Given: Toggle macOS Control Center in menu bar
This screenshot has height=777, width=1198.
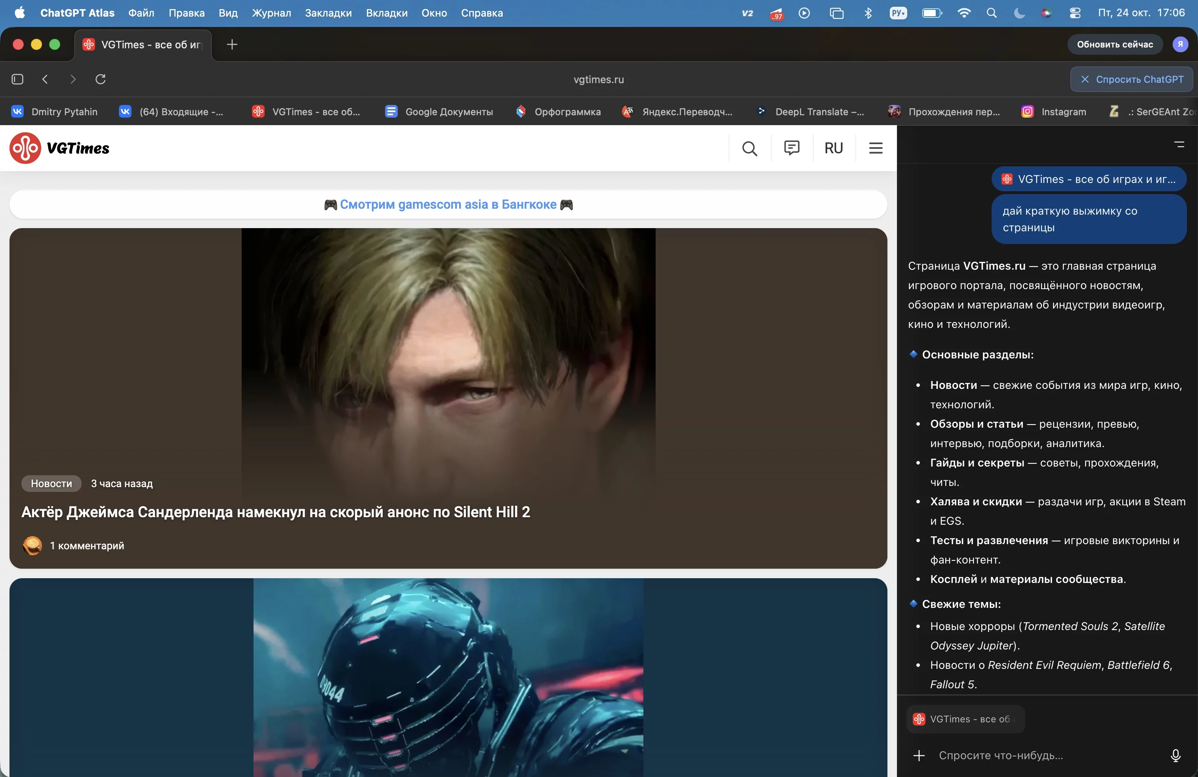Looking at the screenshot, I should point(1075,13).
